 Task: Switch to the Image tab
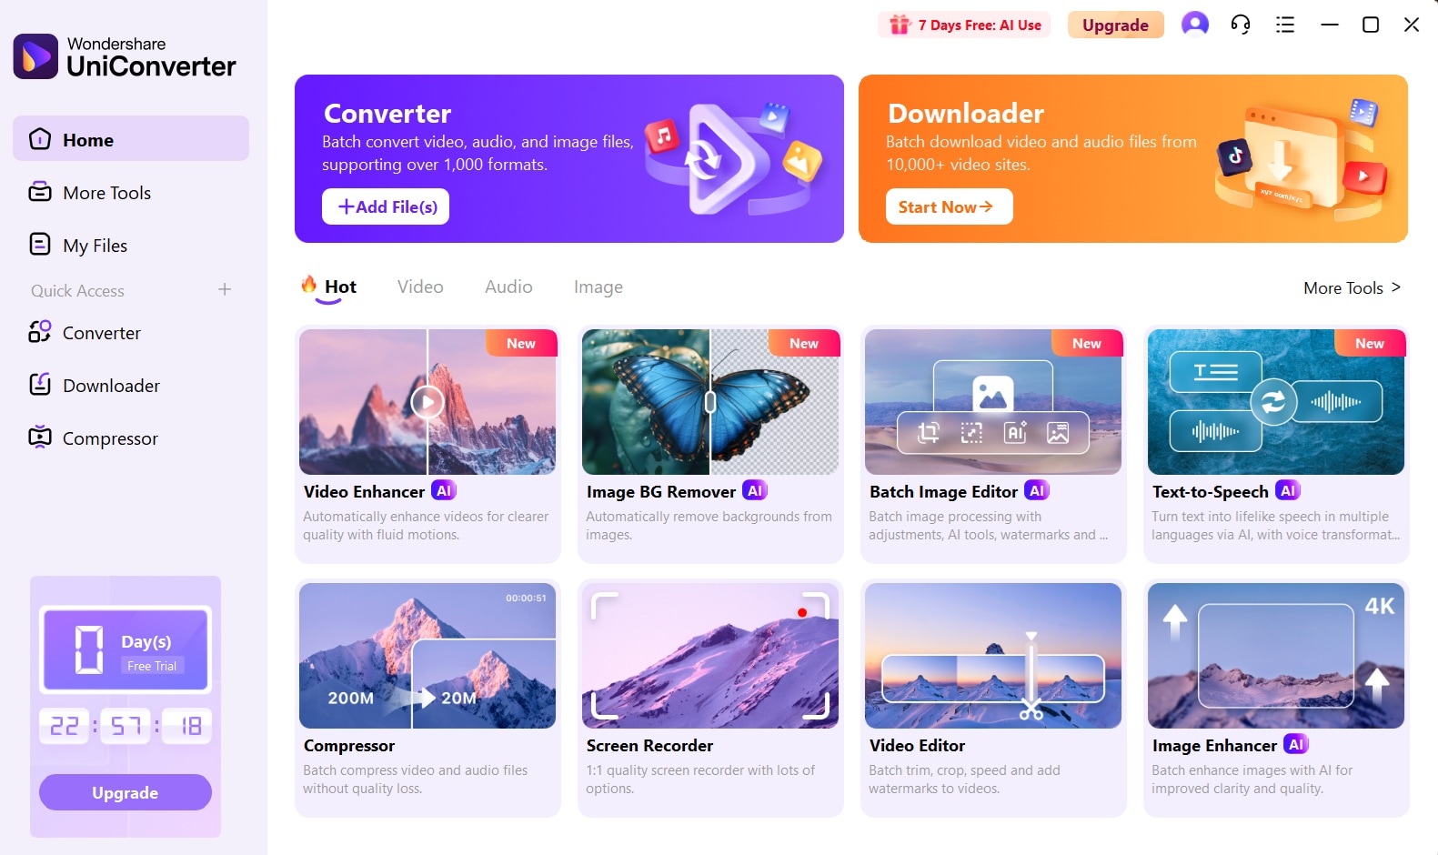(x=598, y=287)
